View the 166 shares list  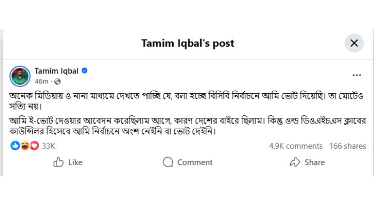(x=347, y=146)
